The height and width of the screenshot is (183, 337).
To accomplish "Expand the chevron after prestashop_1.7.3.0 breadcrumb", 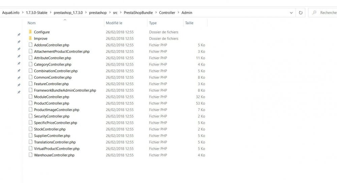I will (x=86, y=13).
